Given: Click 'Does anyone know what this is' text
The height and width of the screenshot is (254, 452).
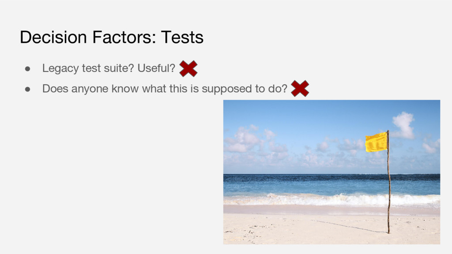Looking at the screenshot, I should tap(115, 89).
